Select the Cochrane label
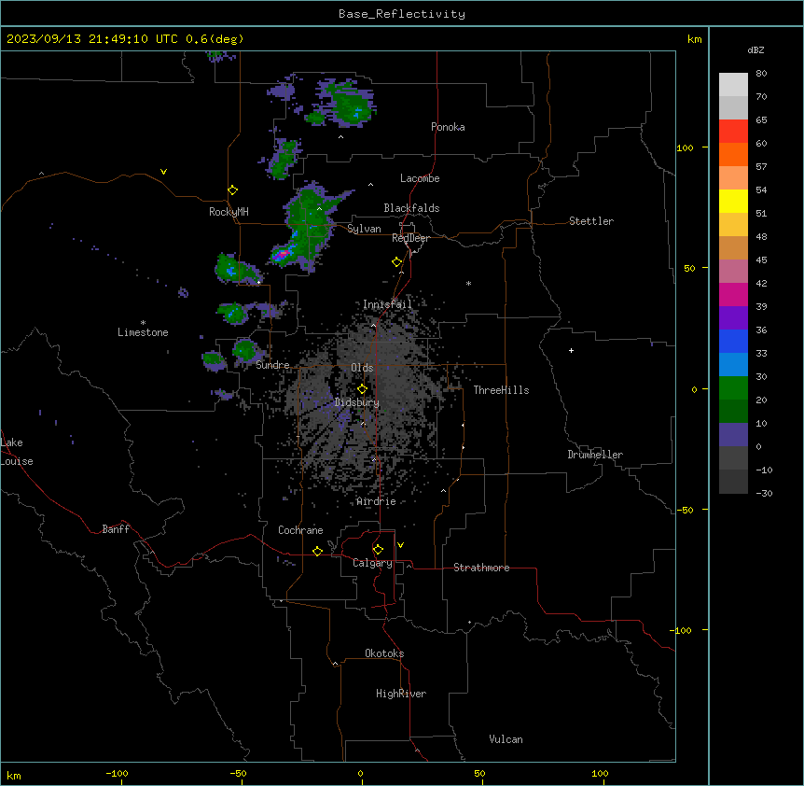 tap(300, 530)
